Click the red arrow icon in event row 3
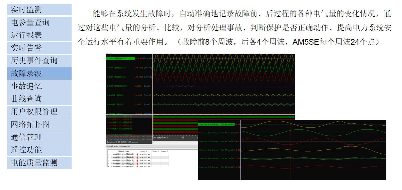The width and height of the screenshot is (402, 190). point(137,160)
